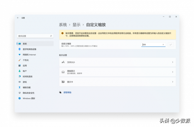
Task: Open 显示卡 settings row
Action: tap(118, 82)
